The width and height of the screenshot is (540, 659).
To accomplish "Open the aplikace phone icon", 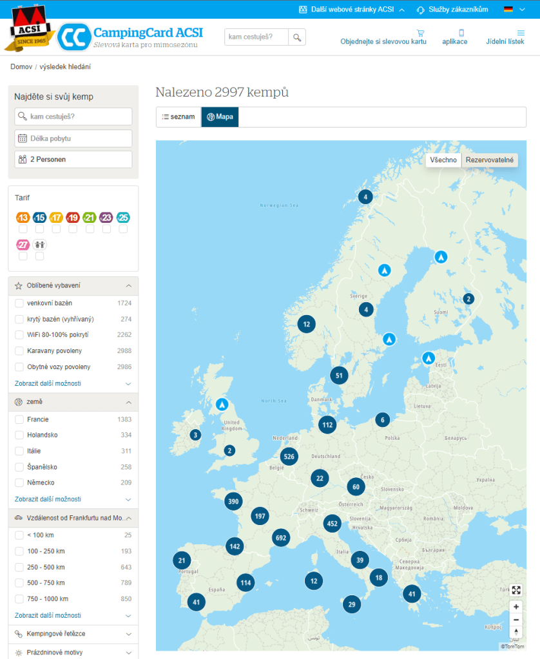I will click(461, 33).
